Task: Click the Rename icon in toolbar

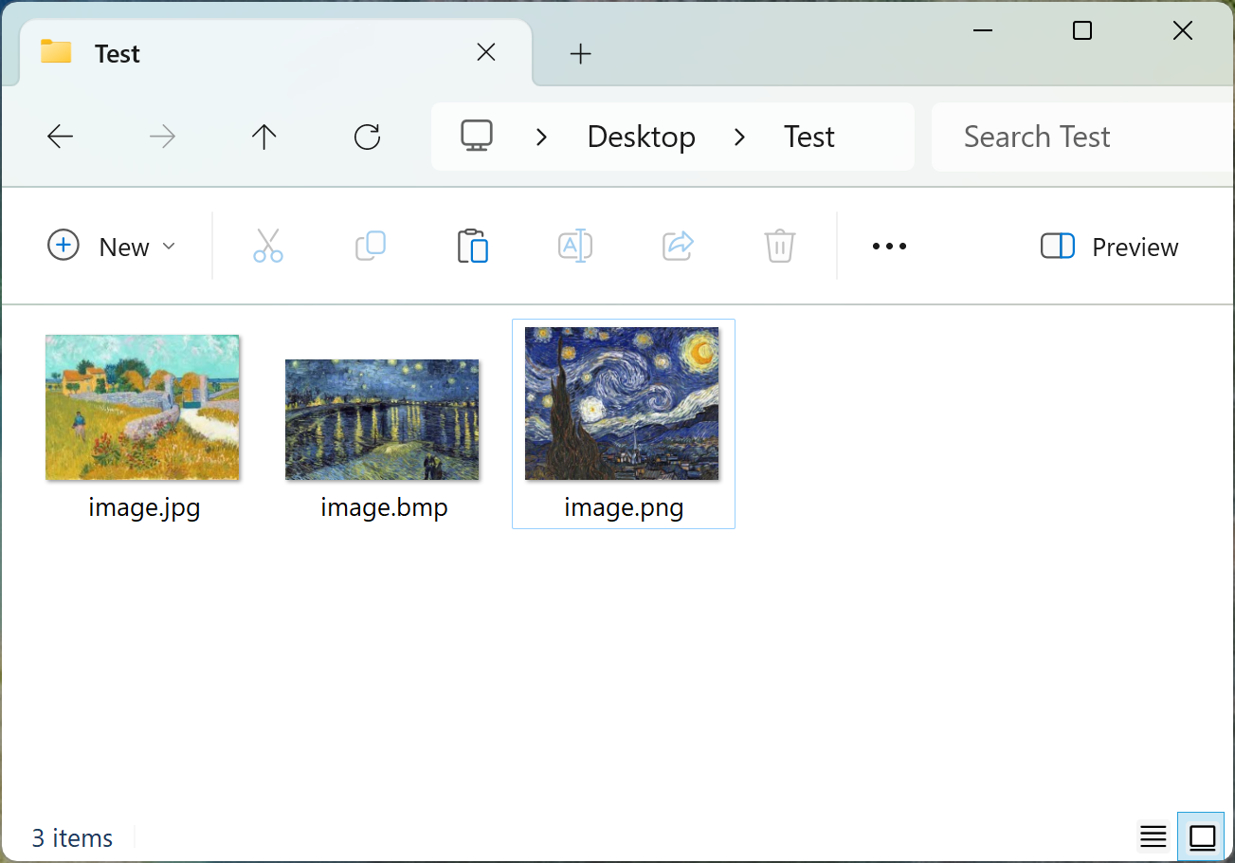Action: pos(575,246)
